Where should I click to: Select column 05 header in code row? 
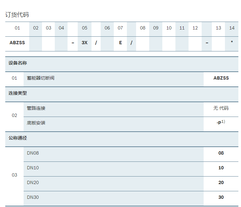[x=85, y=28]
